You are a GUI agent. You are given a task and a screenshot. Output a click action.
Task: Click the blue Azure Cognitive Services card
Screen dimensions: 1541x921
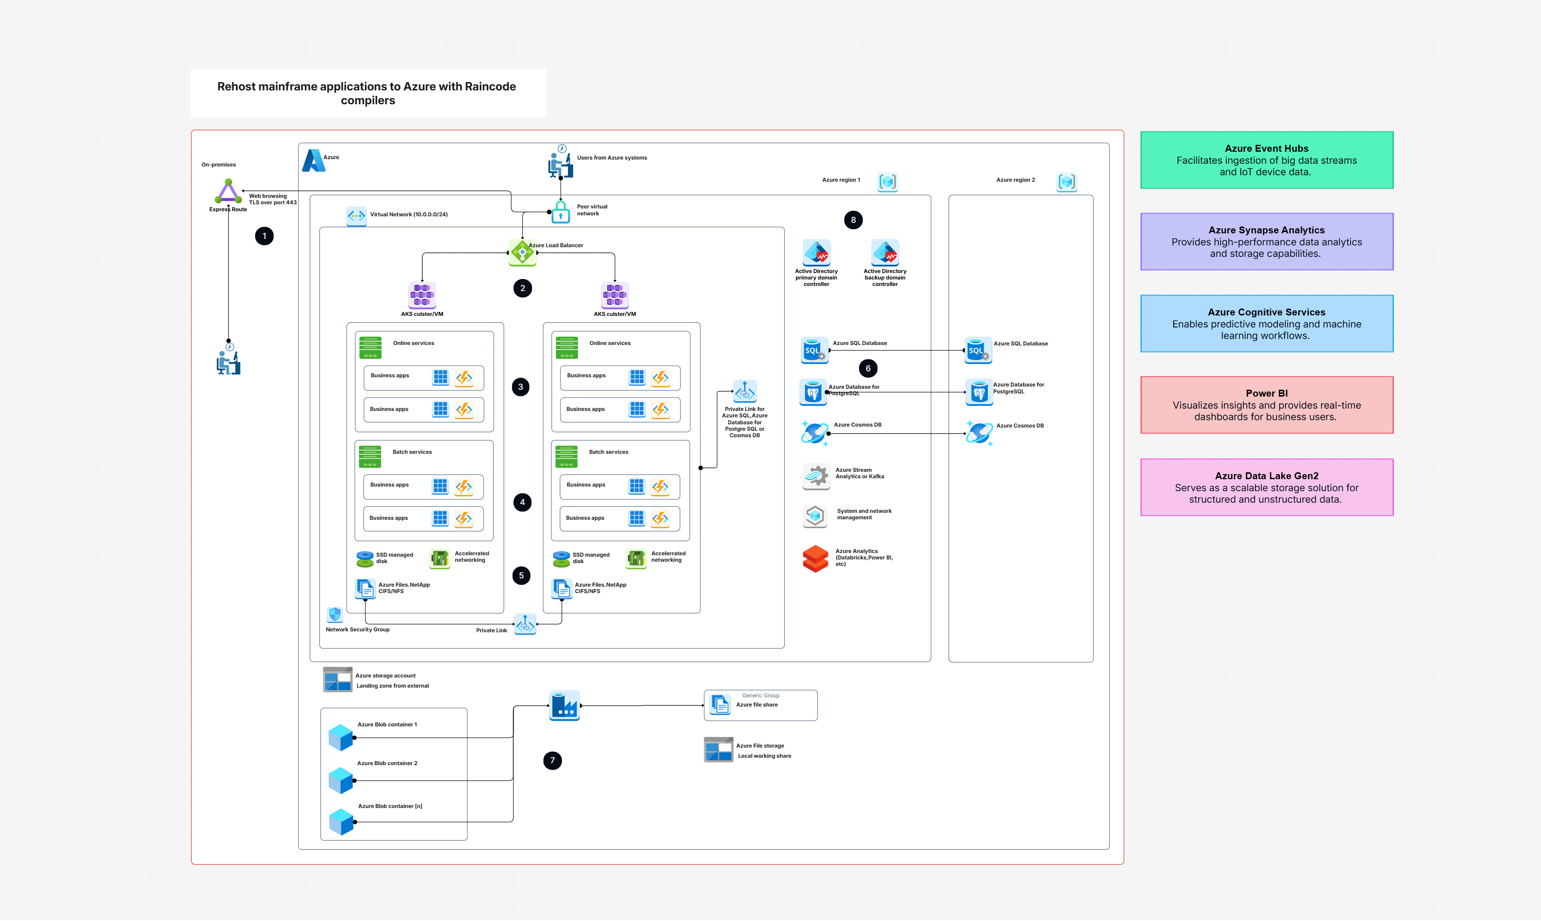click(x=1266, y=324)
